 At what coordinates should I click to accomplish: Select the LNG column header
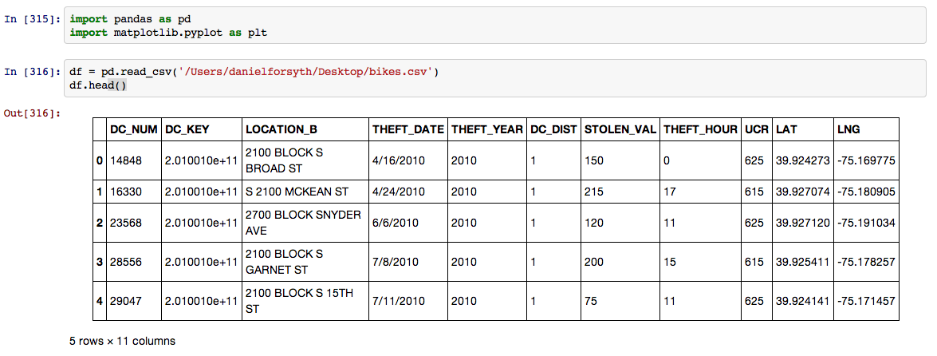click(x=848, y=129)
